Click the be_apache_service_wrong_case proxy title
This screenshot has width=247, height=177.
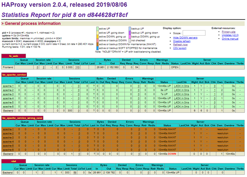22,118
